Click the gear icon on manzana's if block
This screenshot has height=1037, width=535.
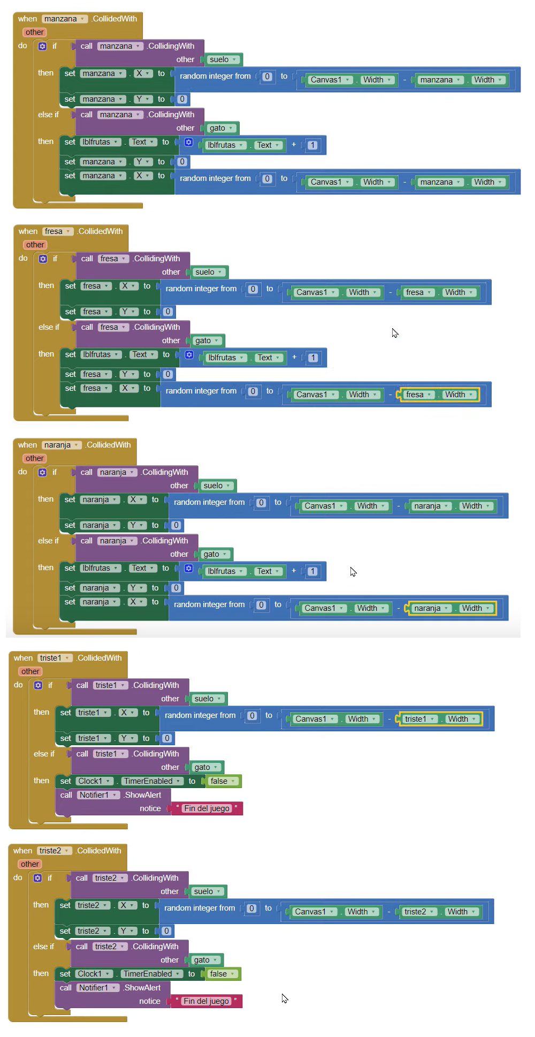click(42, 46)
